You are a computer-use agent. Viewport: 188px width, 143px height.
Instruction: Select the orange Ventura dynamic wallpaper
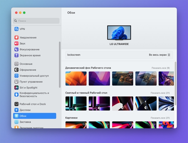[76, 79]
